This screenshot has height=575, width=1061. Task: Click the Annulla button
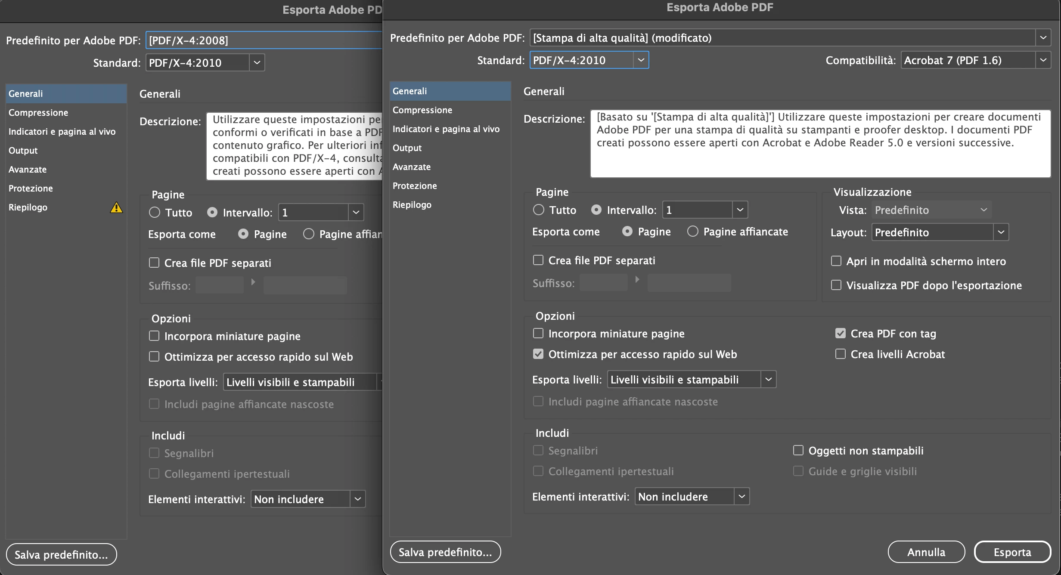click(x=926, y=552)
